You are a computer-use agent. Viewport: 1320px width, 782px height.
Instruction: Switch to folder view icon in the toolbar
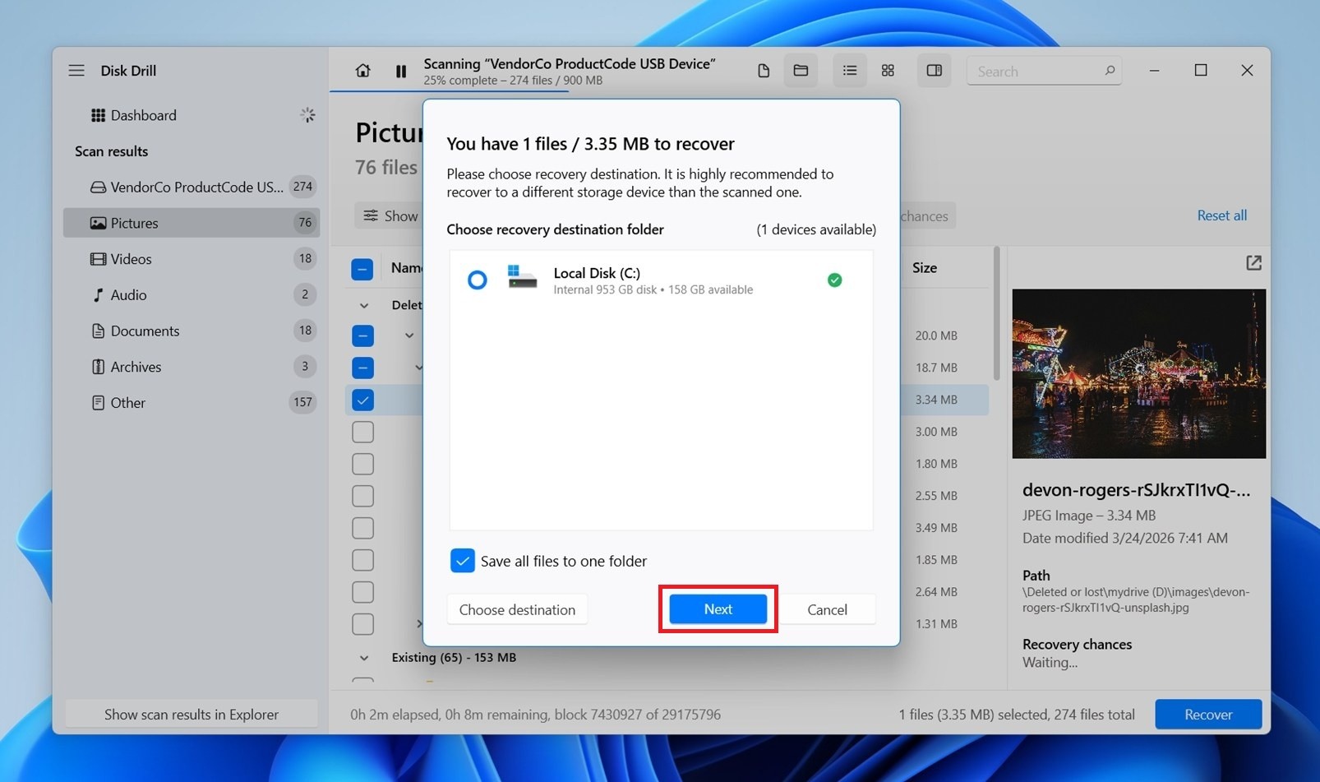click(801, 71)
